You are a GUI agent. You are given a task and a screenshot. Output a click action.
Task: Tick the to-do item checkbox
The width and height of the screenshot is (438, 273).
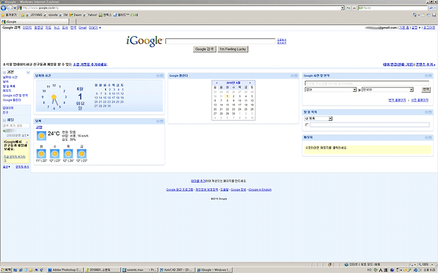click(x=307, y=125)
